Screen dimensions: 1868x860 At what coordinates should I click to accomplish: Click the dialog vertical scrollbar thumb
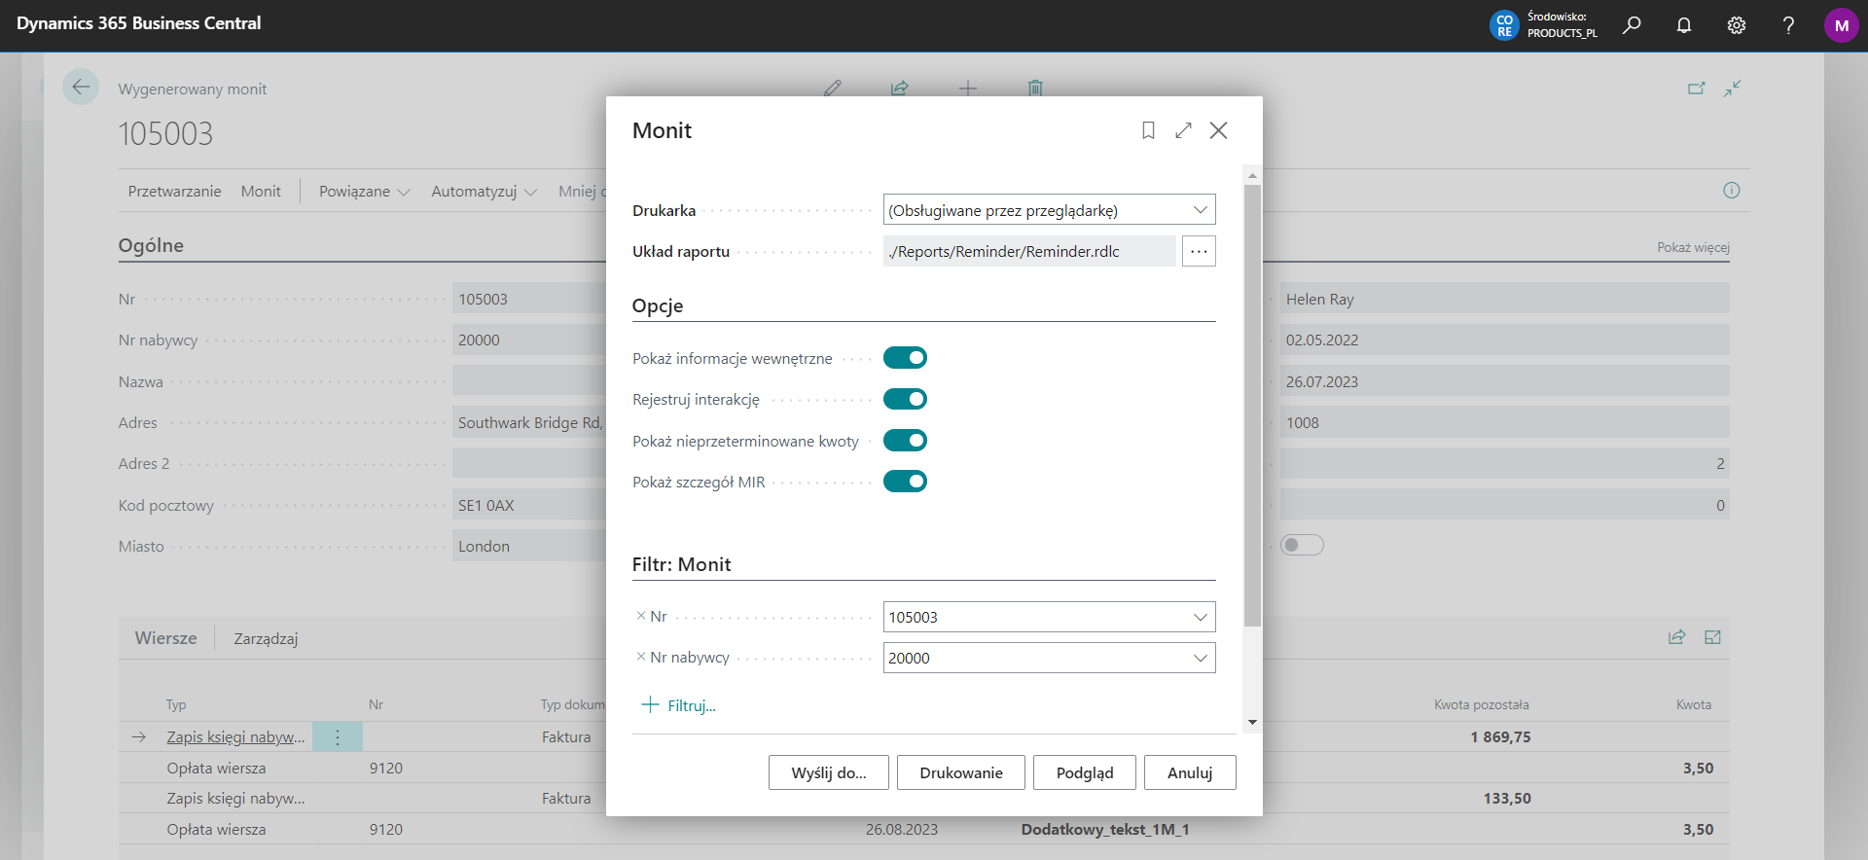click(1252, 405)
